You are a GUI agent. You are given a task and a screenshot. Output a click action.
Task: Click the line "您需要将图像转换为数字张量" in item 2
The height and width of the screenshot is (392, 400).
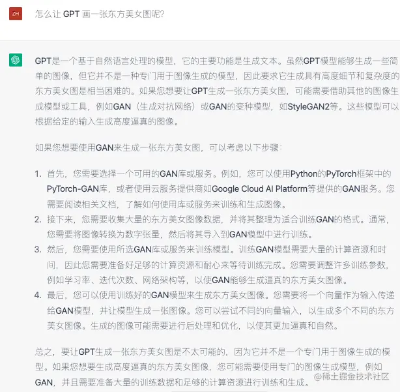(x=180, y=234)
